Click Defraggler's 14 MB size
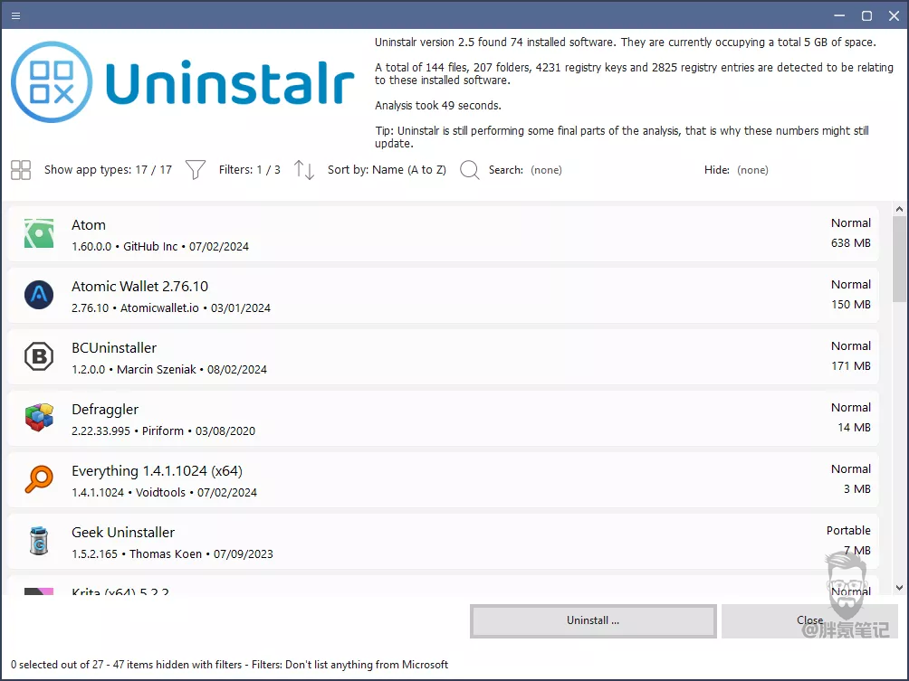The height and width of the screenshot is (681, 909). 854,427
